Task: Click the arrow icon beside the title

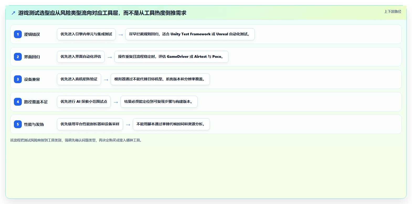Action: point(13,13)
